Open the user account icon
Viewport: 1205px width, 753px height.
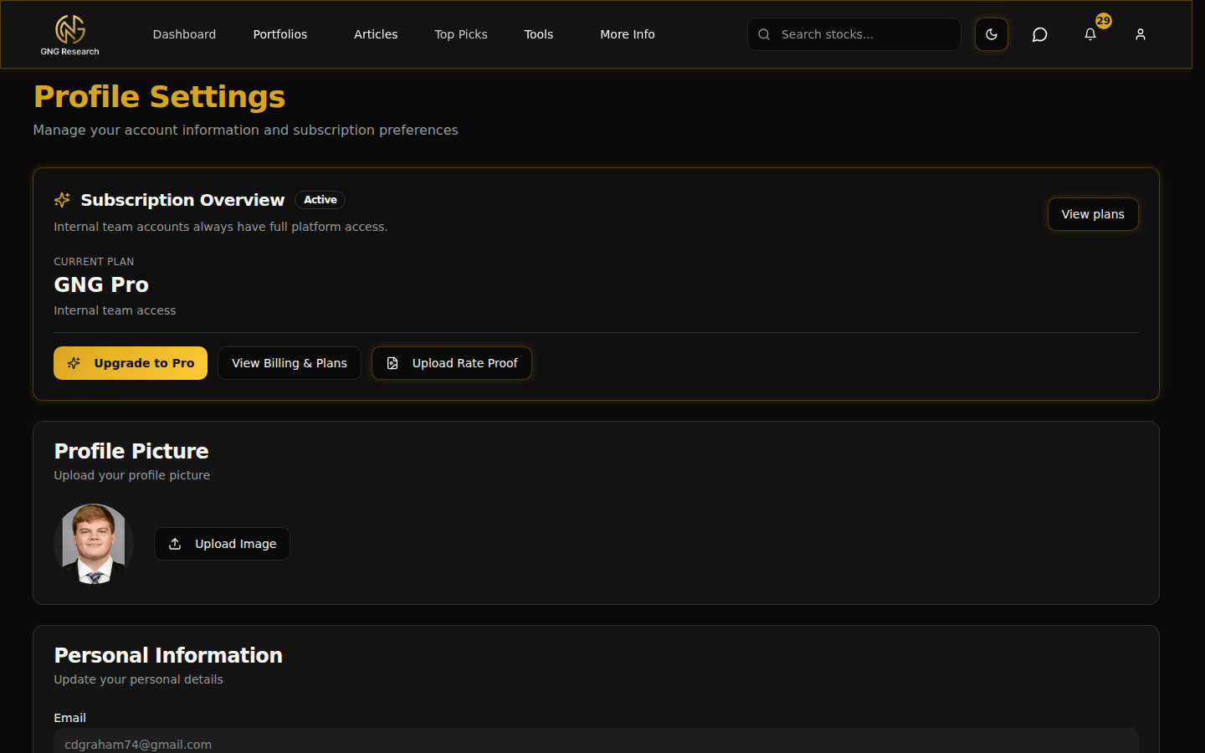[x=1141, y=34]
